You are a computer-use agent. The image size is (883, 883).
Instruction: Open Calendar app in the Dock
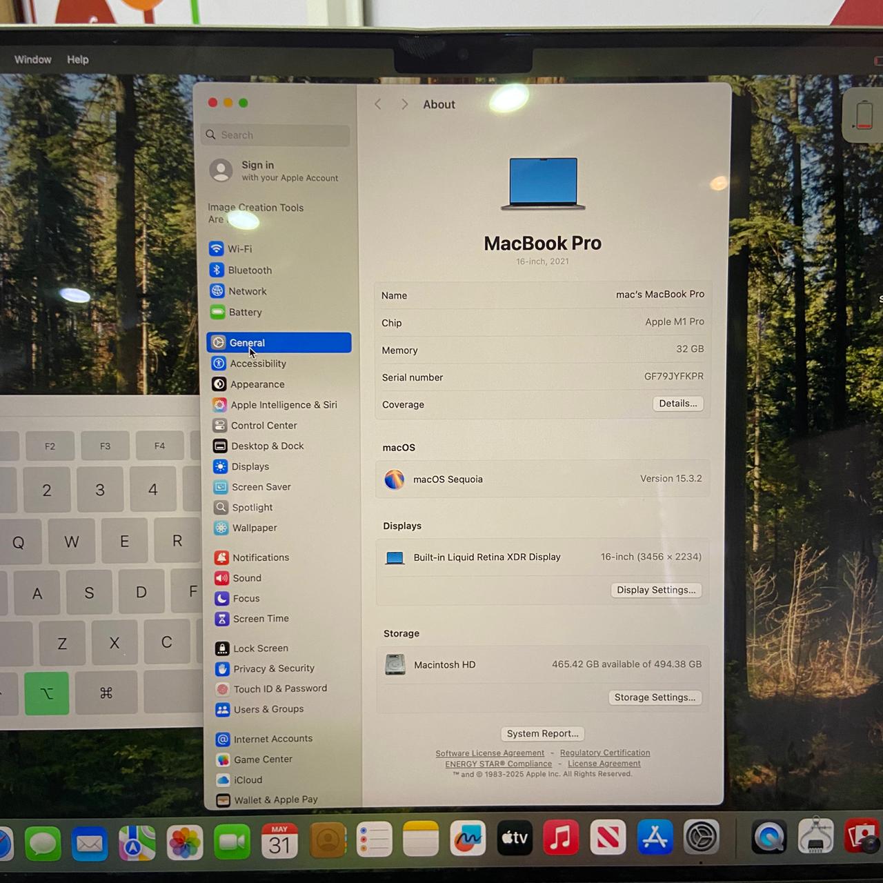coord(279,840)
